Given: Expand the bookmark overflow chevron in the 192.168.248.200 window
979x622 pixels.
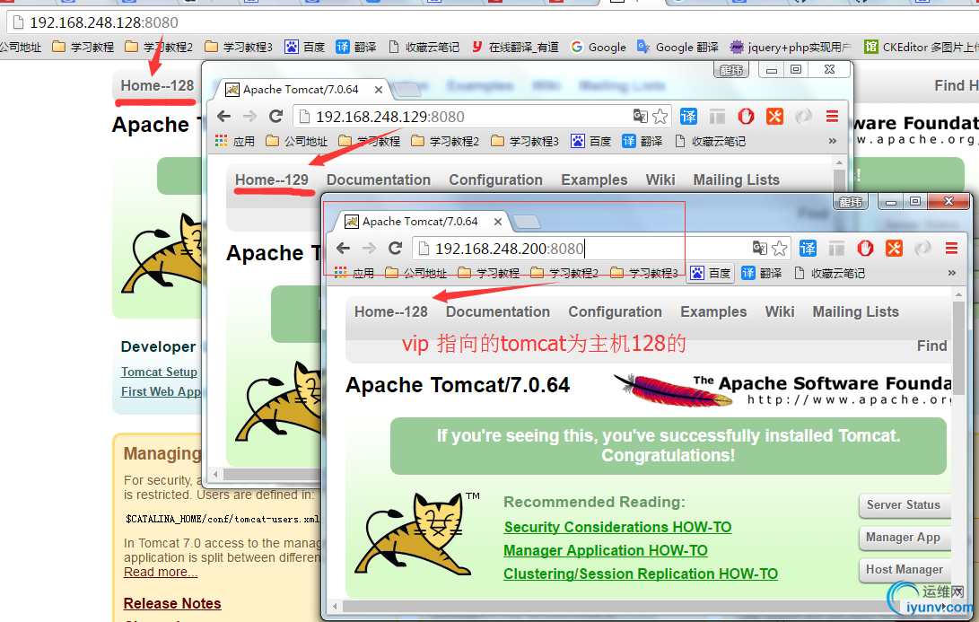Looking at the screenshot, I should pos(951,273).
